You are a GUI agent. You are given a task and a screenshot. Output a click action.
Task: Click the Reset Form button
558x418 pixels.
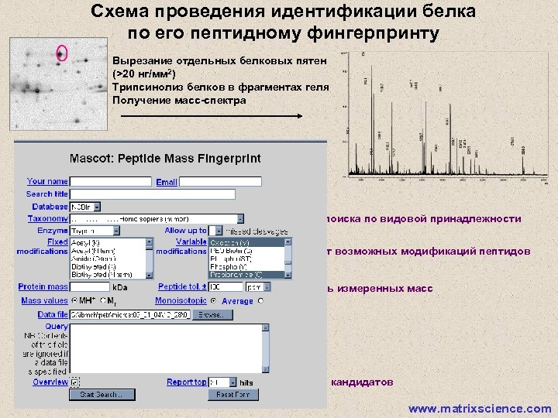point(233,395)
